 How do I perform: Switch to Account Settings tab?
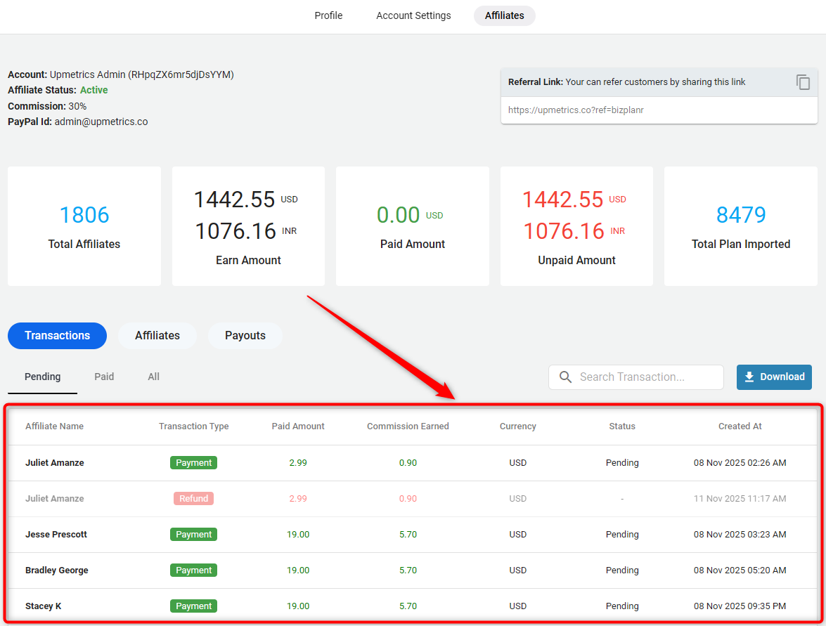pyautogui.click(x=413, y=15)
